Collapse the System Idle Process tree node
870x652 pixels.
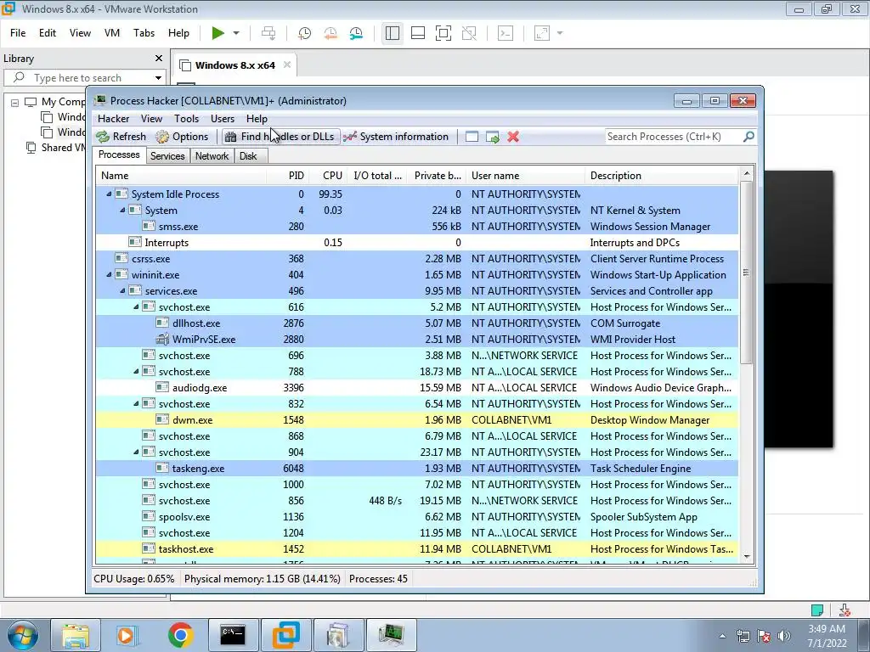click(x=109, y=194)
